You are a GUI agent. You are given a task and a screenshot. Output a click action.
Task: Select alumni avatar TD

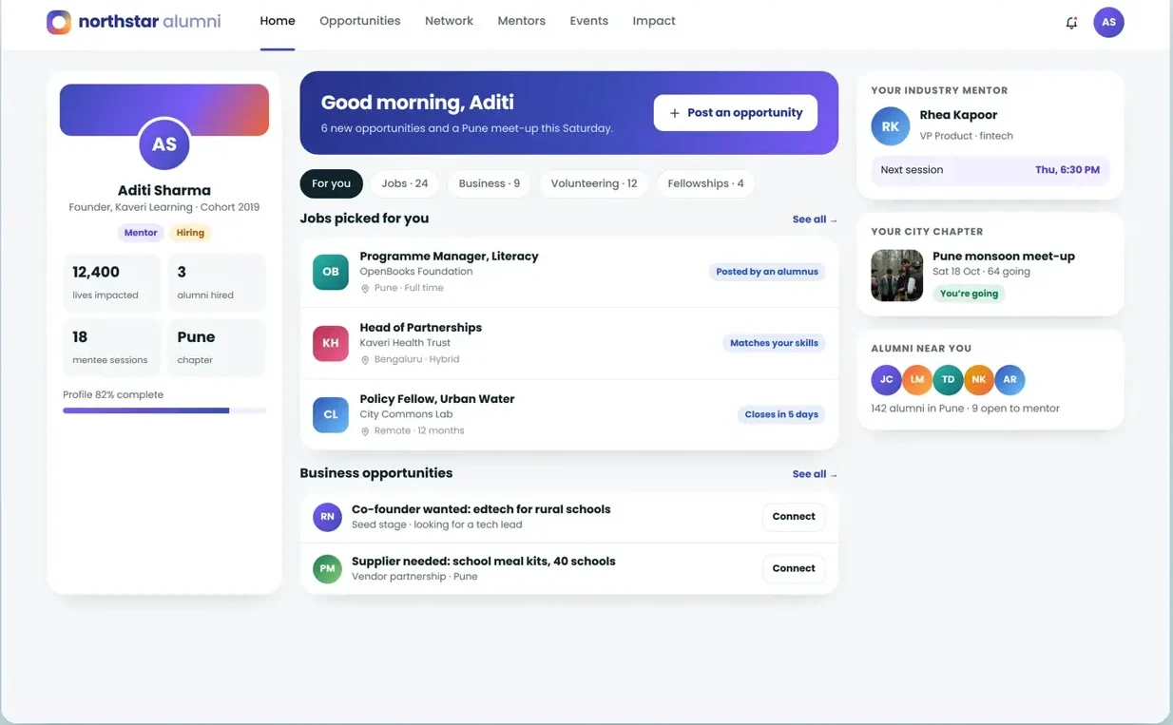pyautogui.click(x=948, y=379)
